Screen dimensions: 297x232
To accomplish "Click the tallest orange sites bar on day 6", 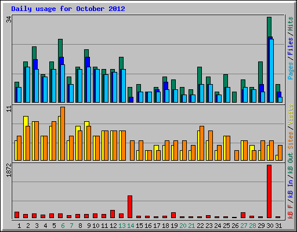I will (x=63, y=133).
